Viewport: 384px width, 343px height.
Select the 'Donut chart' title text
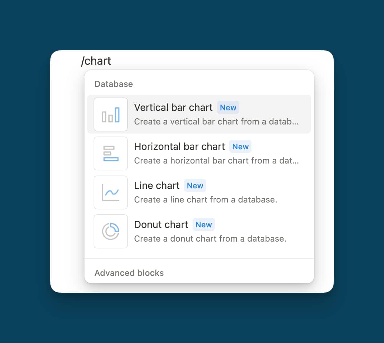tap(161, 225)
